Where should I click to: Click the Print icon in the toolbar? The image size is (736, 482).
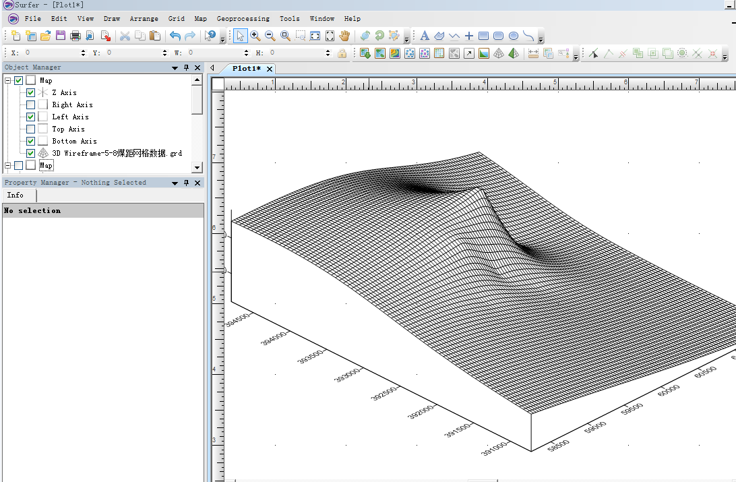coord(75,36)
